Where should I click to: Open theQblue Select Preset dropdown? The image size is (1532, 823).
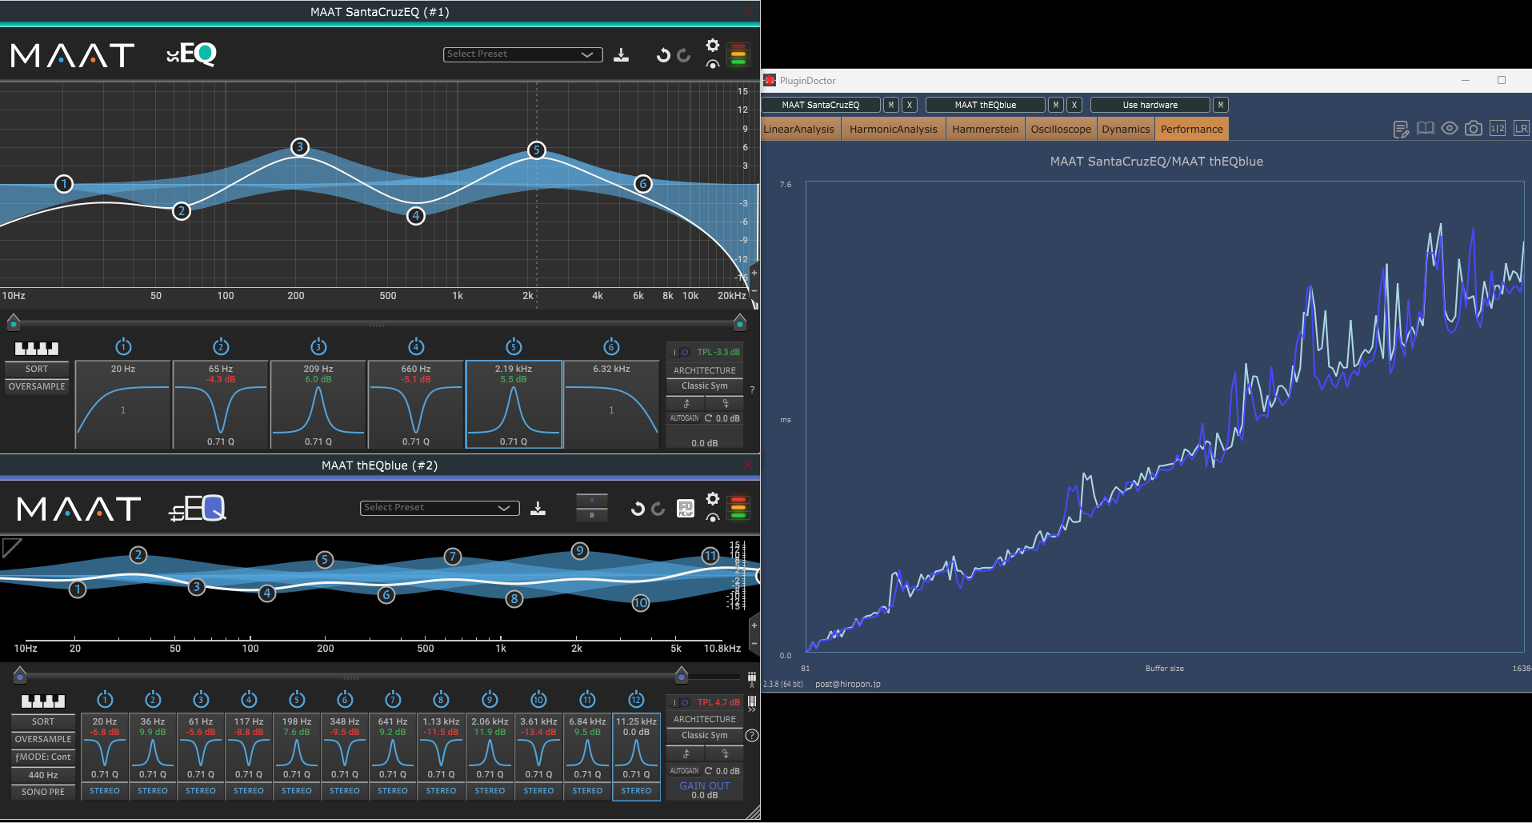439,508
